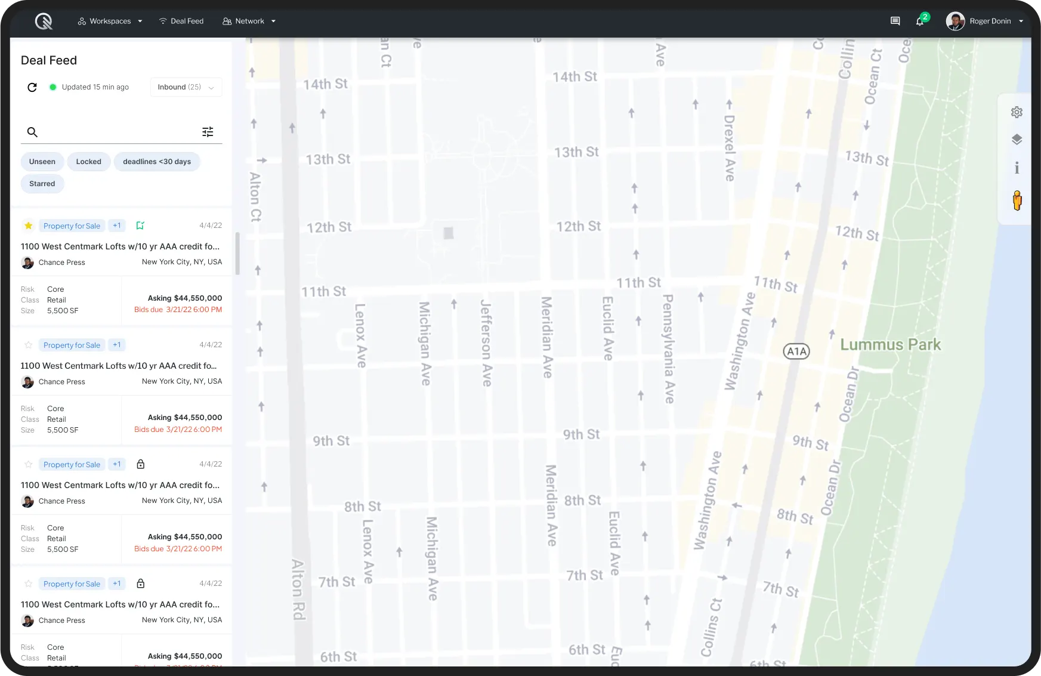
Task: Open the filter sliders icon beside search
Action: tap(208, 132)
